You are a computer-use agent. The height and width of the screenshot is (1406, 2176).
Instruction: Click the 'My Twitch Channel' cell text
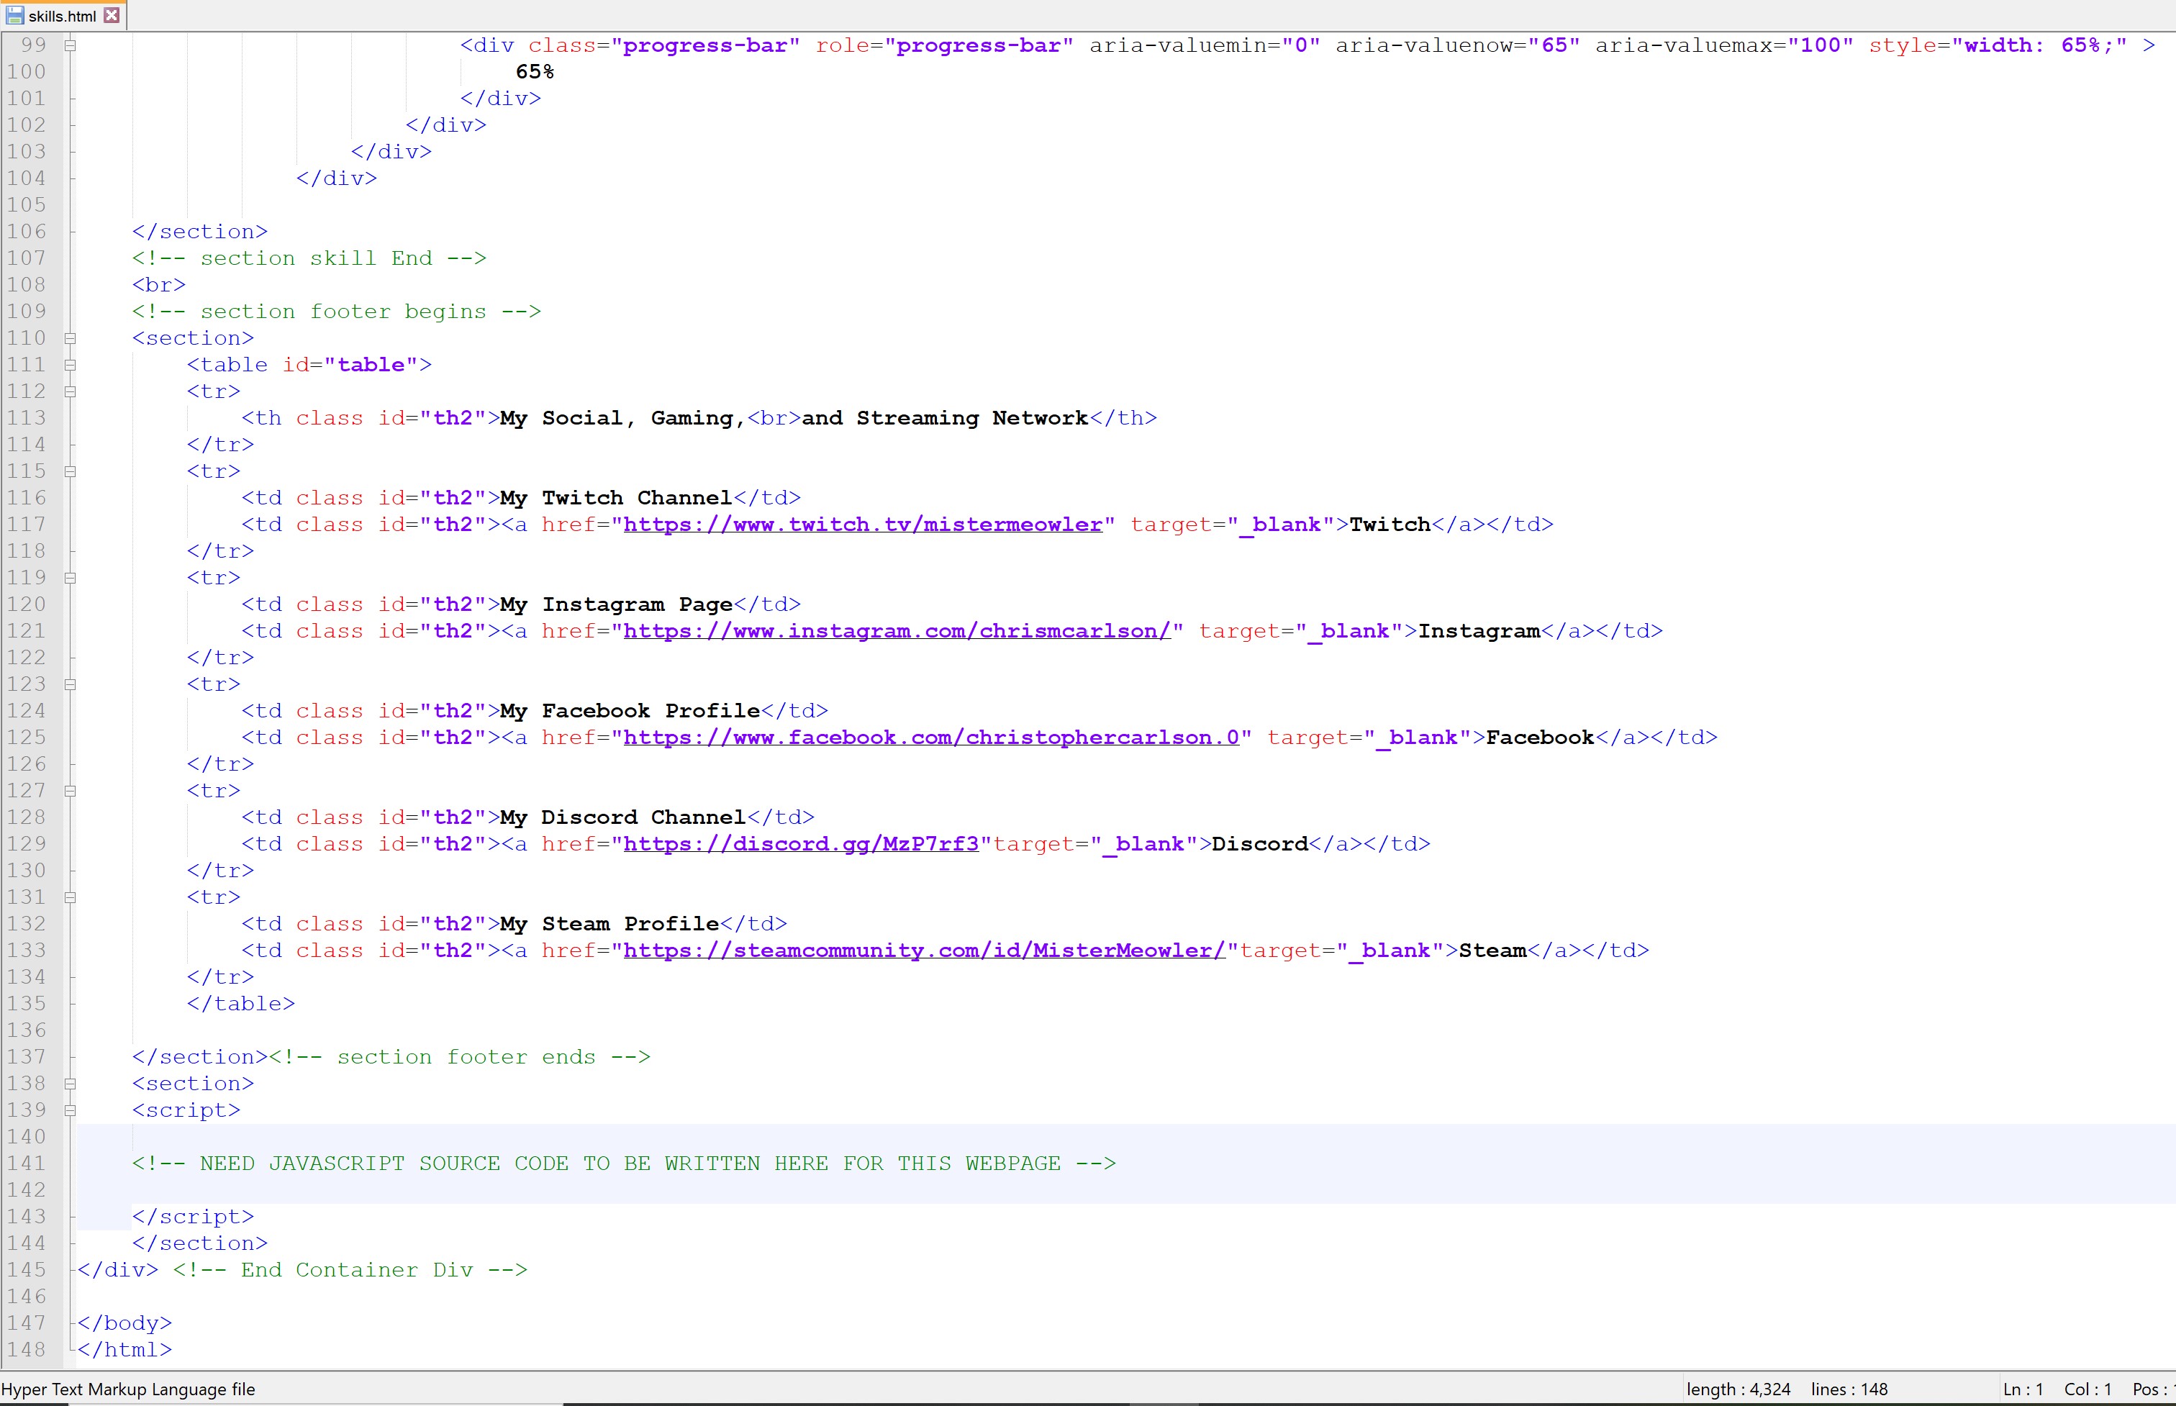point(616,498)
